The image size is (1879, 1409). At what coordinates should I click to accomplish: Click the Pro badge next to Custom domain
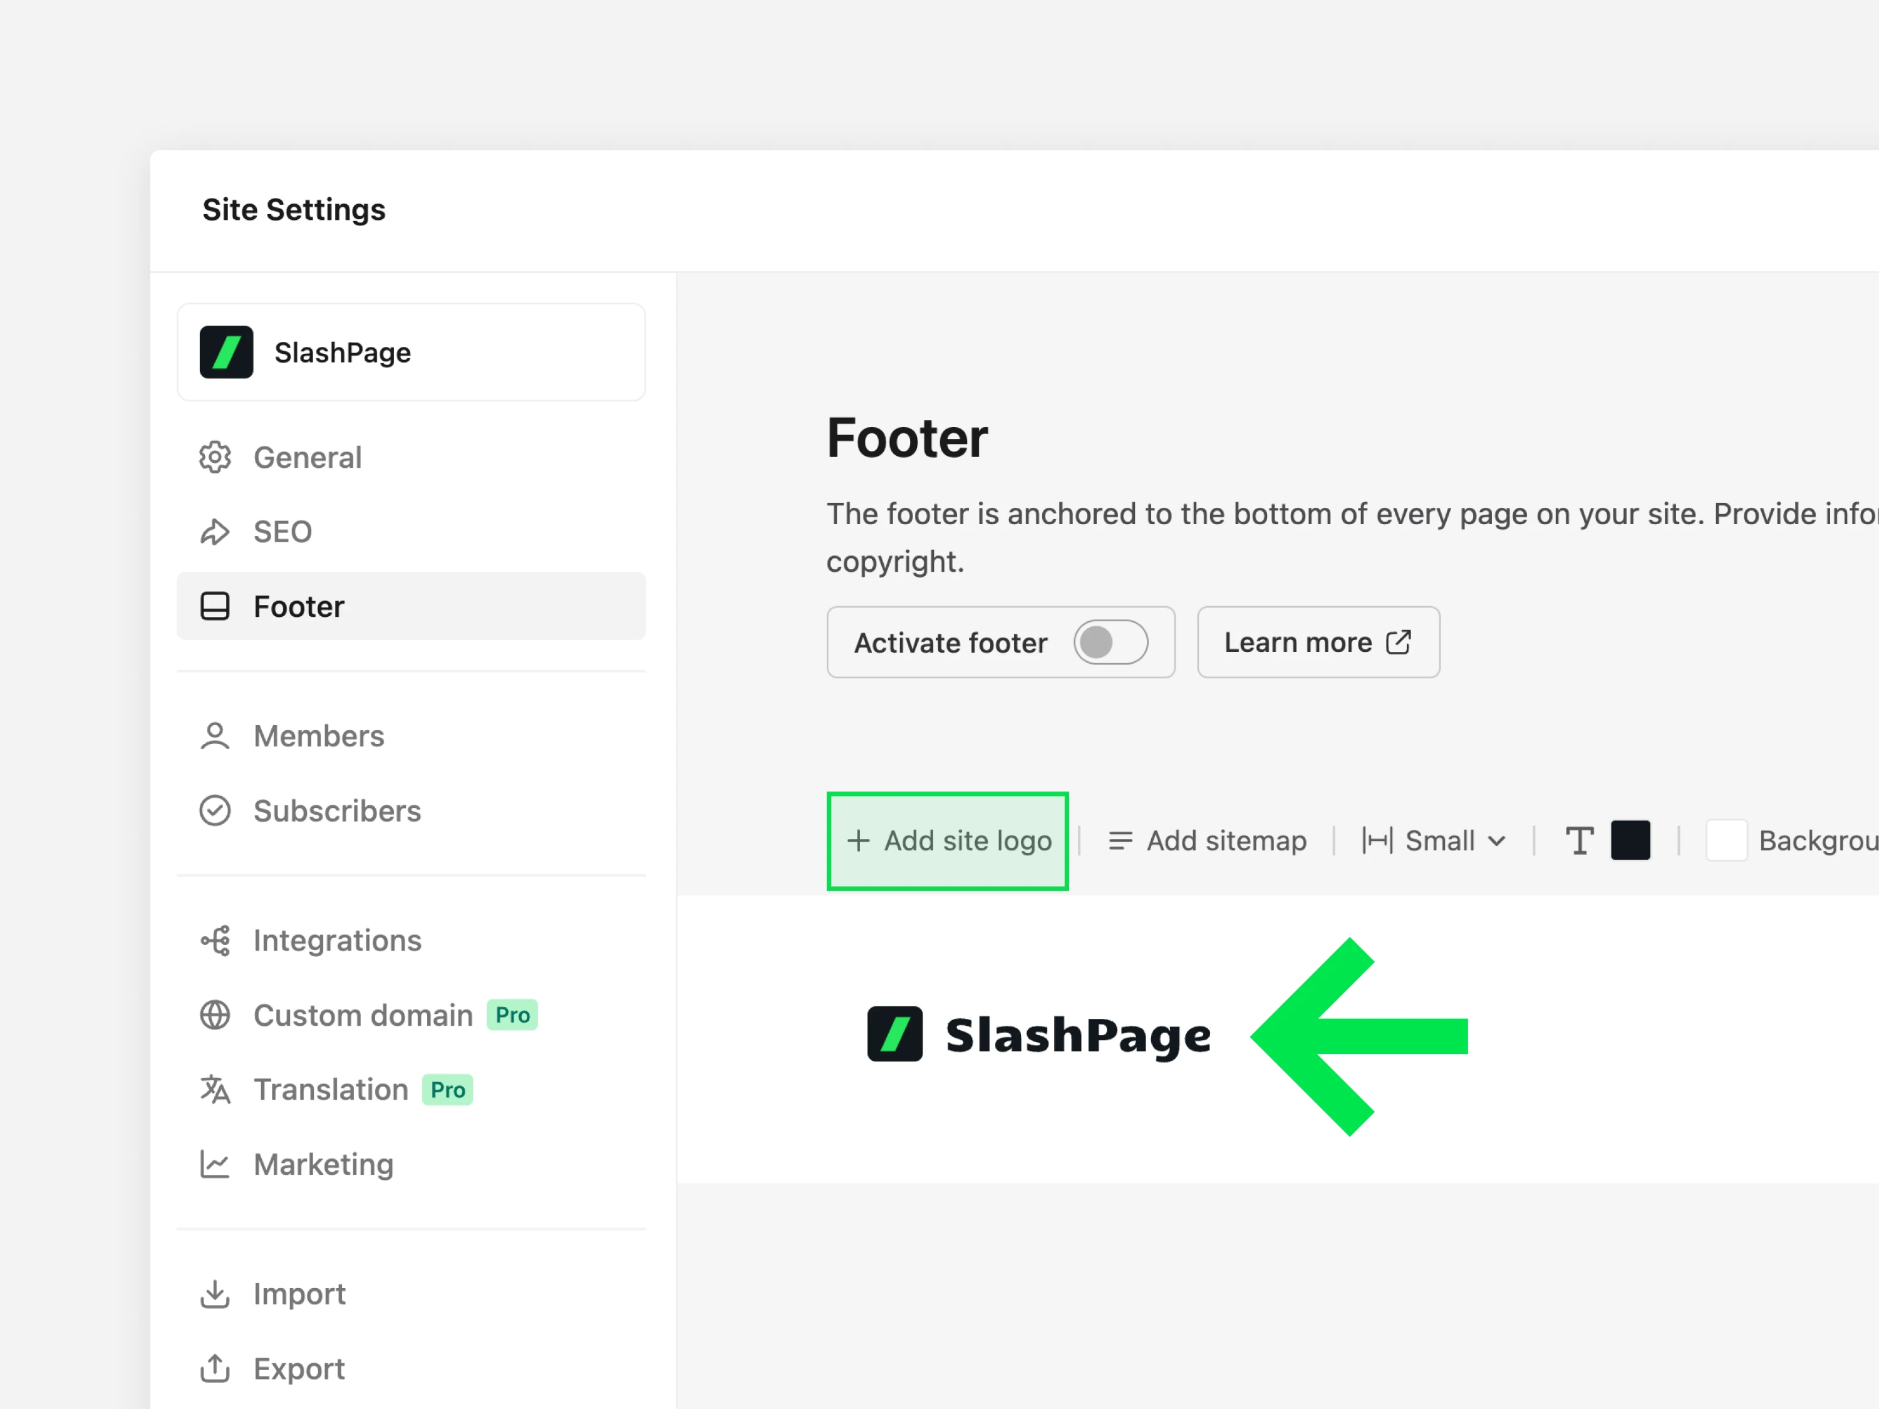(512, 1015)
